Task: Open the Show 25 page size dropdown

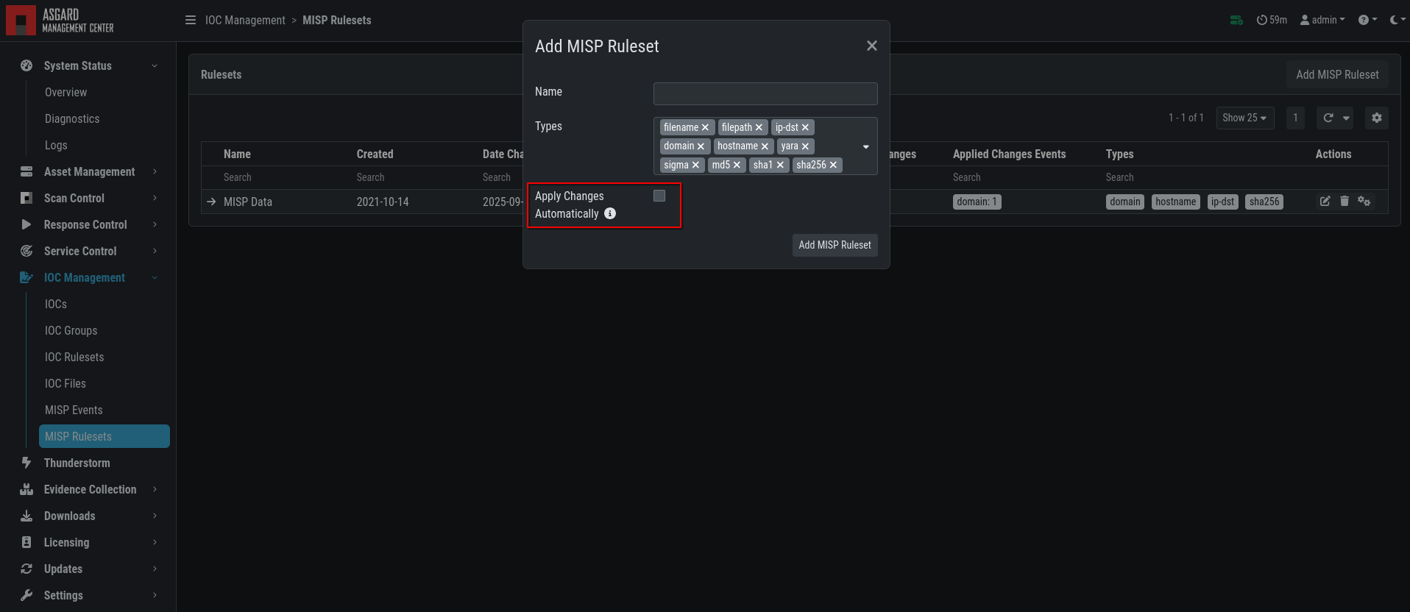Action: click(1244, 118)
